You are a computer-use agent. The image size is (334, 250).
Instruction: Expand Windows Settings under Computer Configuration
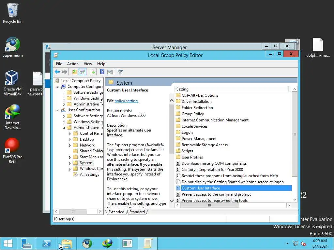64,99
